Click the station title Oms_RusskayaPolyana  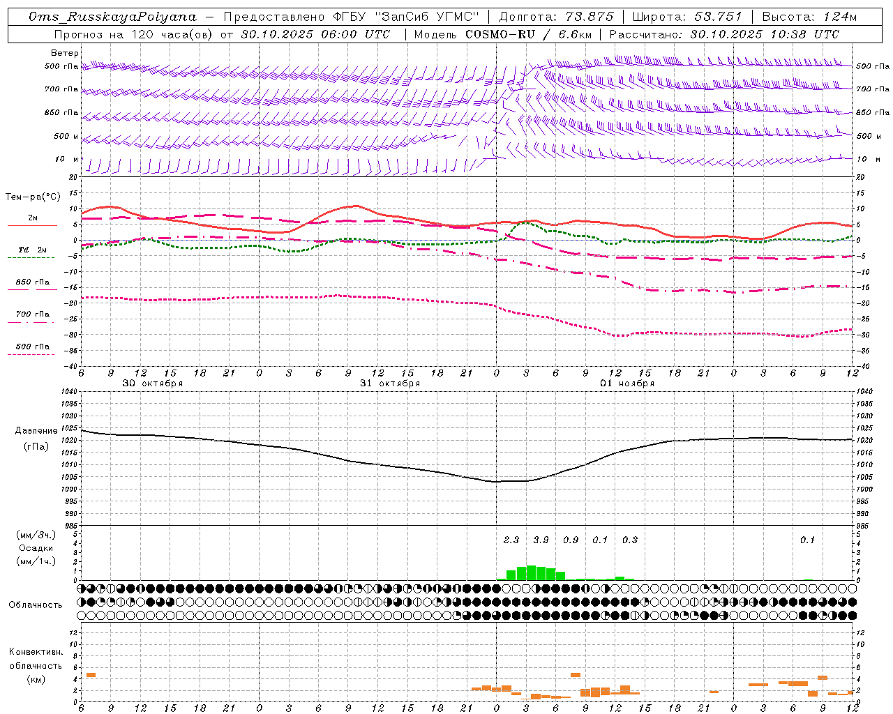pyautogui.click(x=112, y=17)
